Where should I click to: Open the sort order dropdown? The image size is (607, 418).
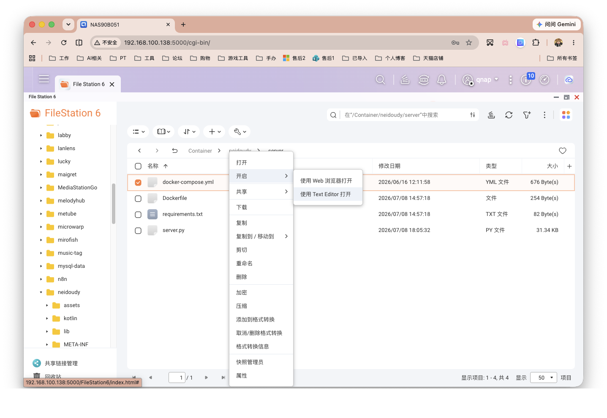coord(189,132)
